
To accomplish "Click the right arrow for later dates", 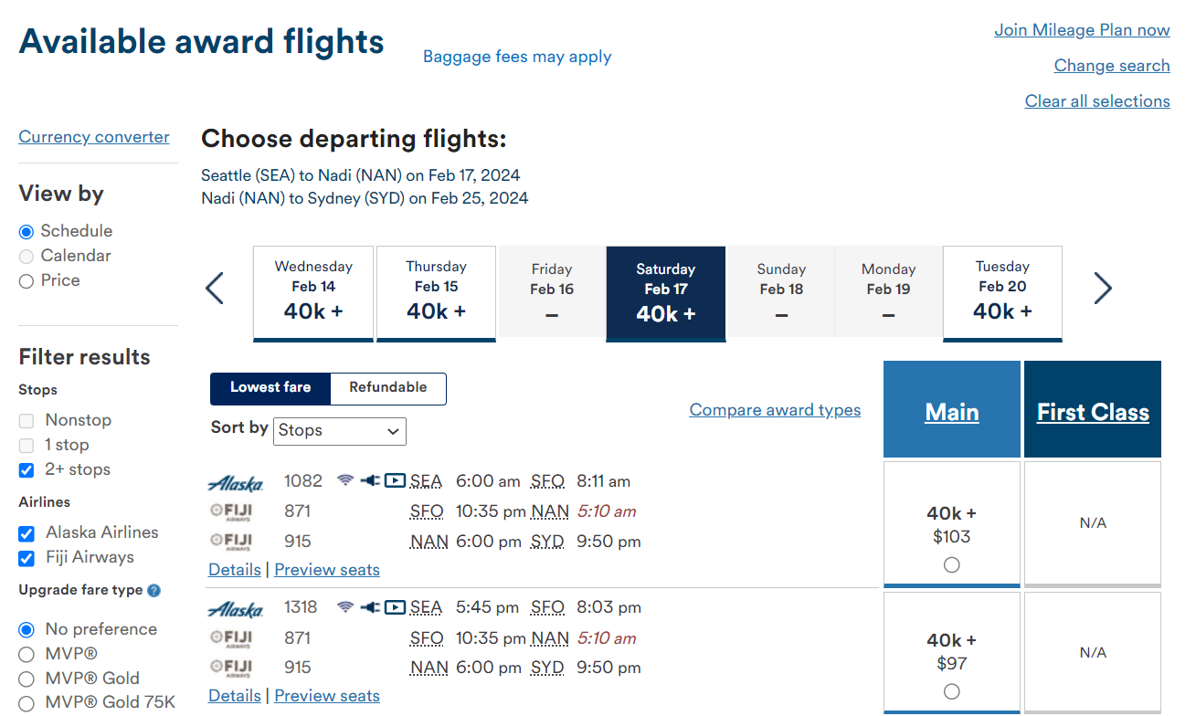I will pos(1103,288).
